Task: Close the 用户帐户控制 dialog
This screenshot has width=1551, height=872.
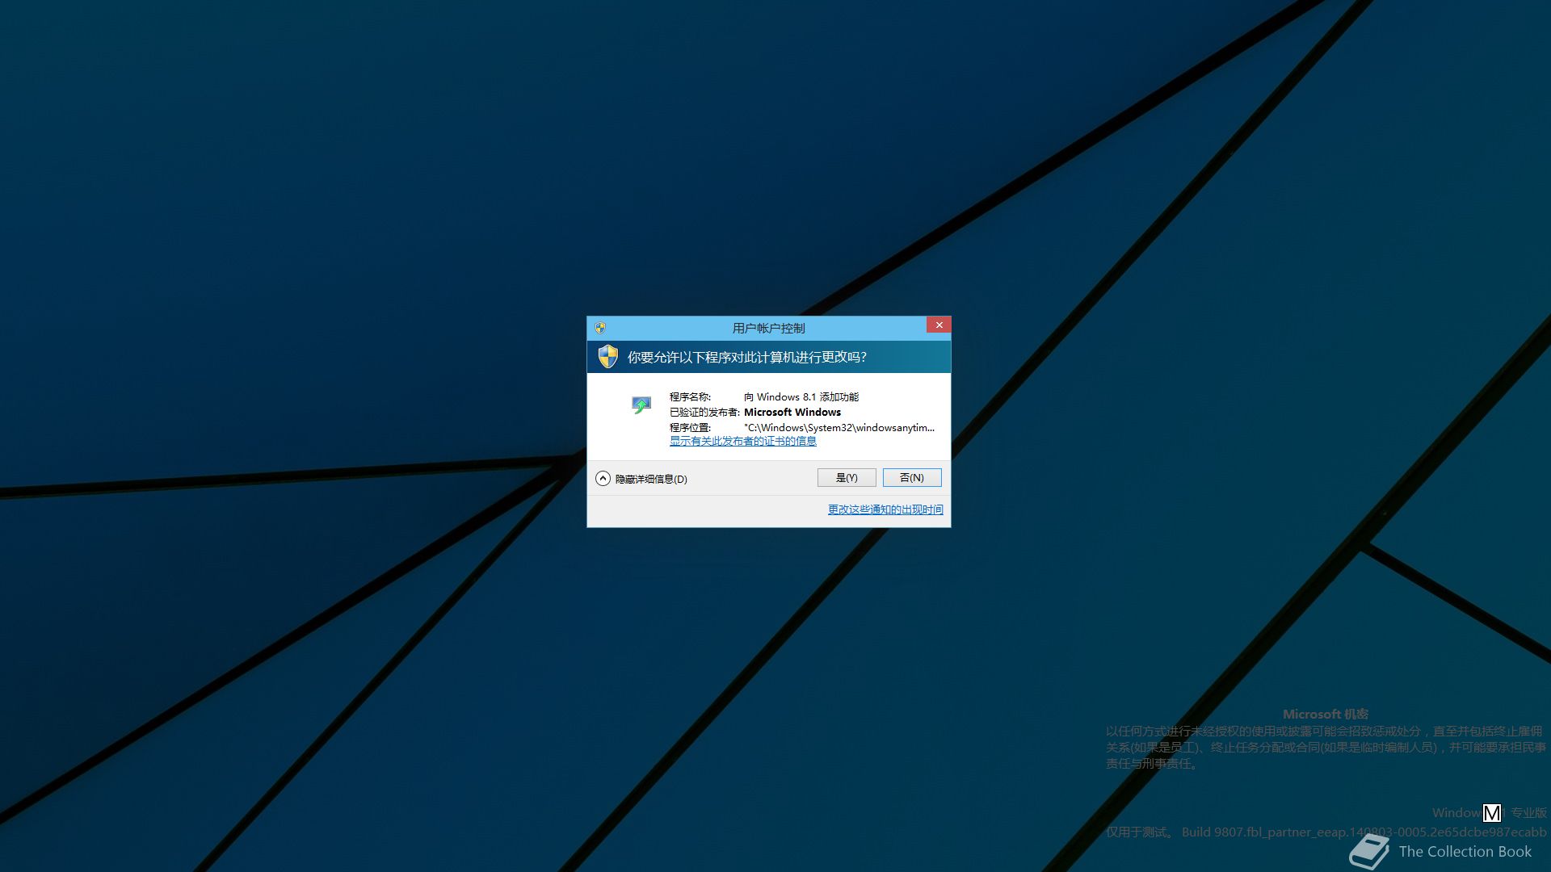Action: coord(939,325)
